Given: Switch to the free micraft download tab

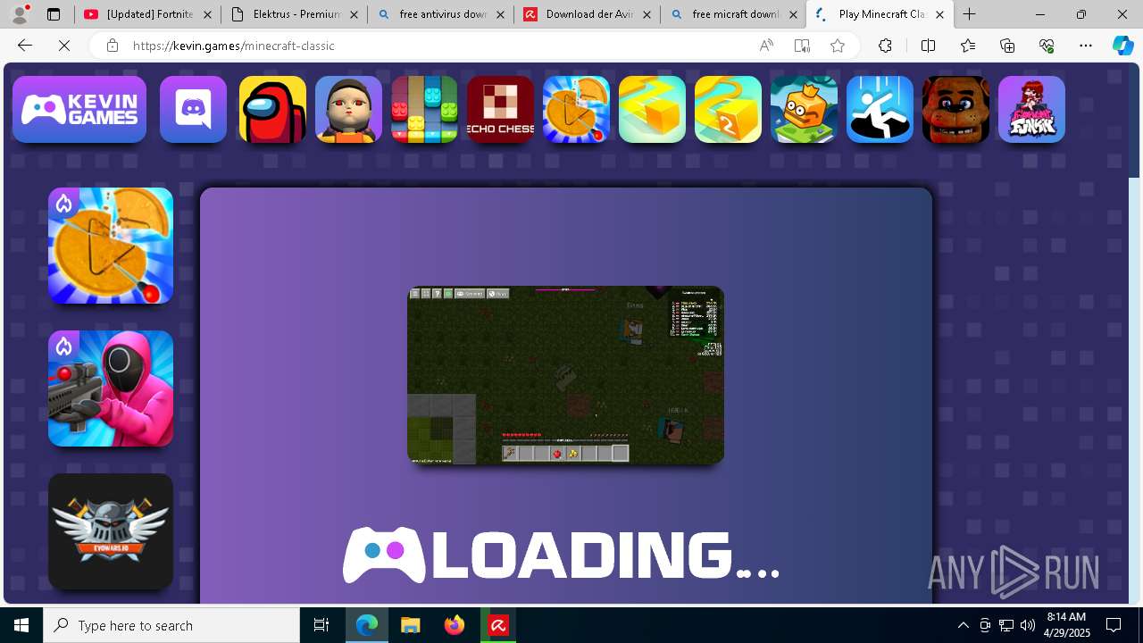Looking at the screenshot, I should click(x=734, y=14).
